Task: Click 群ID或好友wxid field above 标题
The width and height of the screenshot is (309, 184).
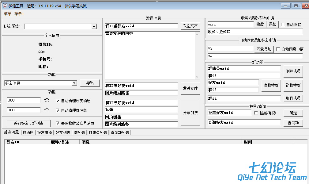Action: pyautogui.click(x=141, y=103)
